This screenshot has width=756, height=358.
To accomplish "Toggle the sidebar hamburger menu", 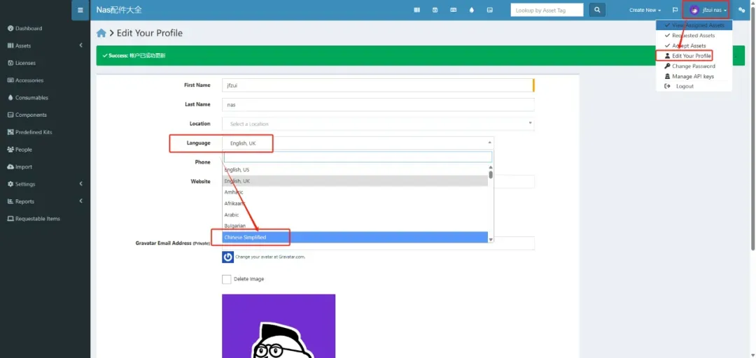I will pos(80,10).
